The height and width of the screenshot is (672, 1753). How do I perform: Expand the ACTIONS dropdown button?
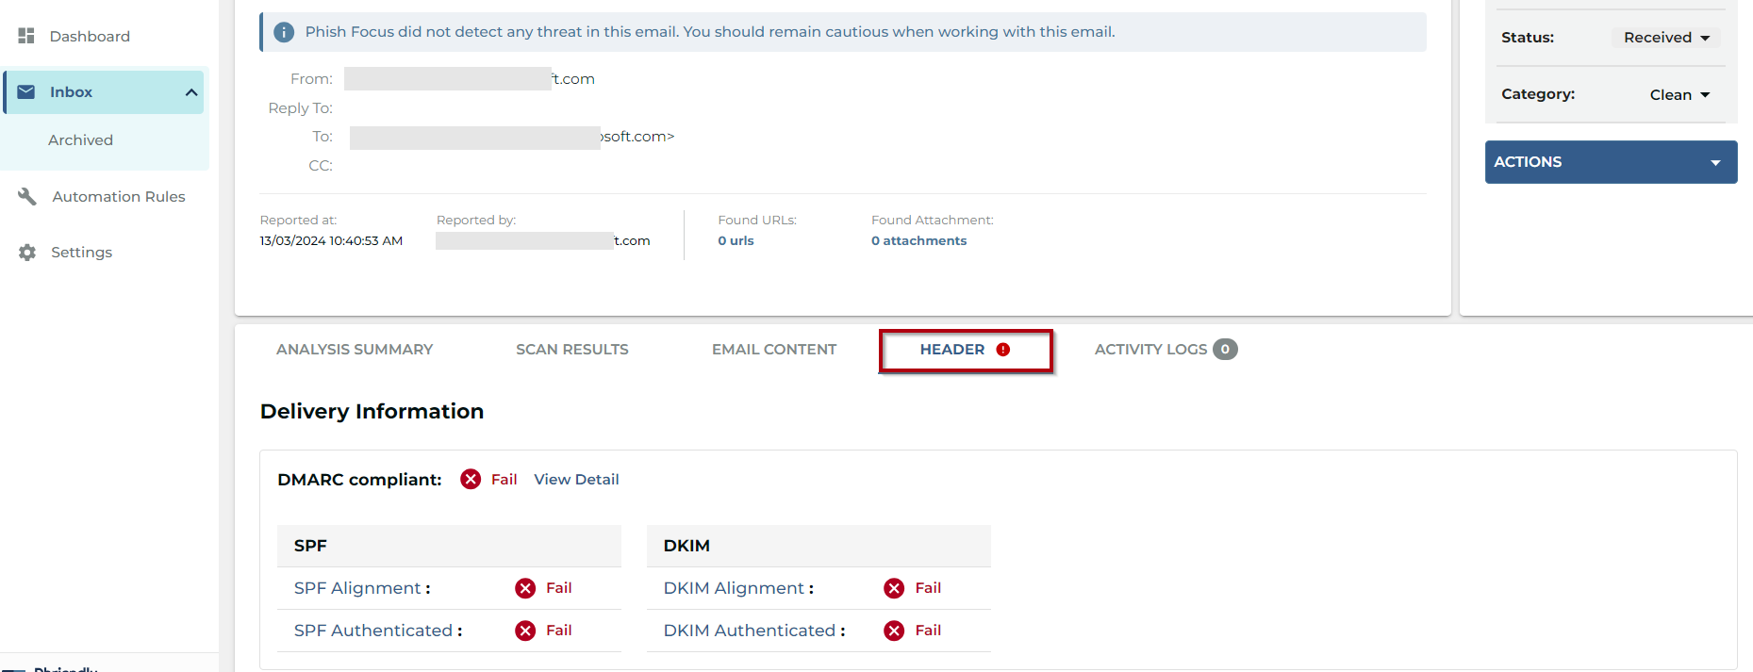(x=1611, y=162)
